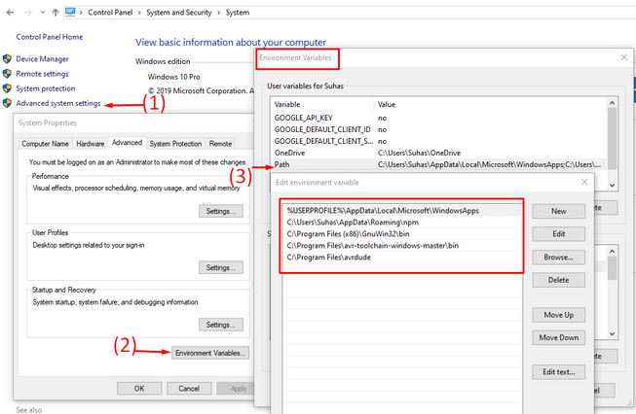Click Device Manager shield icon
Image resolution: width=636 pixels, height=414 pixels.
point(7,59)
